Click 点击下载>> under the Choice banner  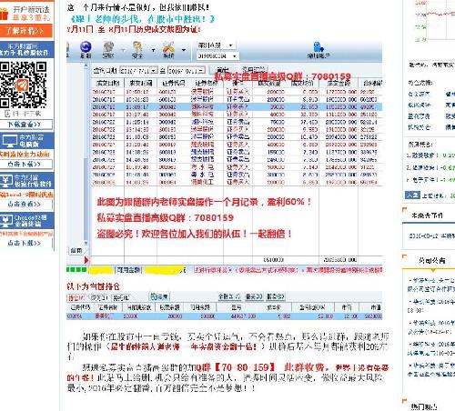click(25, 243)
